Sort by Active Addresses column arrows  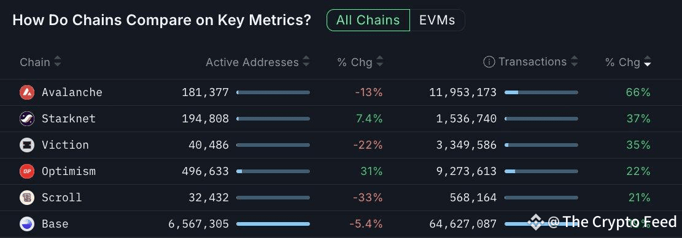click(x=306, y=62)
